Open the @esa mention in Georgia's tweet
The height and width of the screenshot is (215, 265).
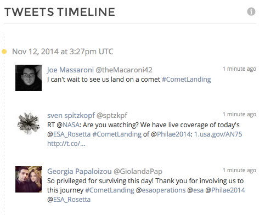198,190
